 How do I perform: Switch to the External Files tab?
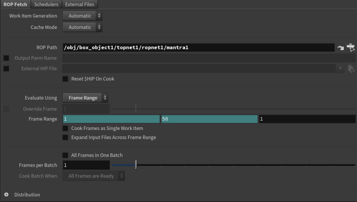point(79,4)
